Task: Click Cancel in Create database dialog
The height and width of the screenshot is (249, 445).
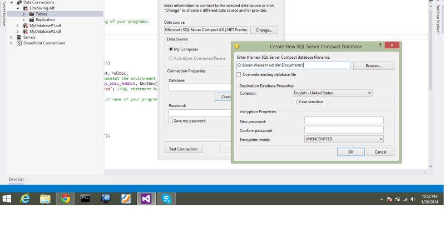Action: (x=380, y=152)
